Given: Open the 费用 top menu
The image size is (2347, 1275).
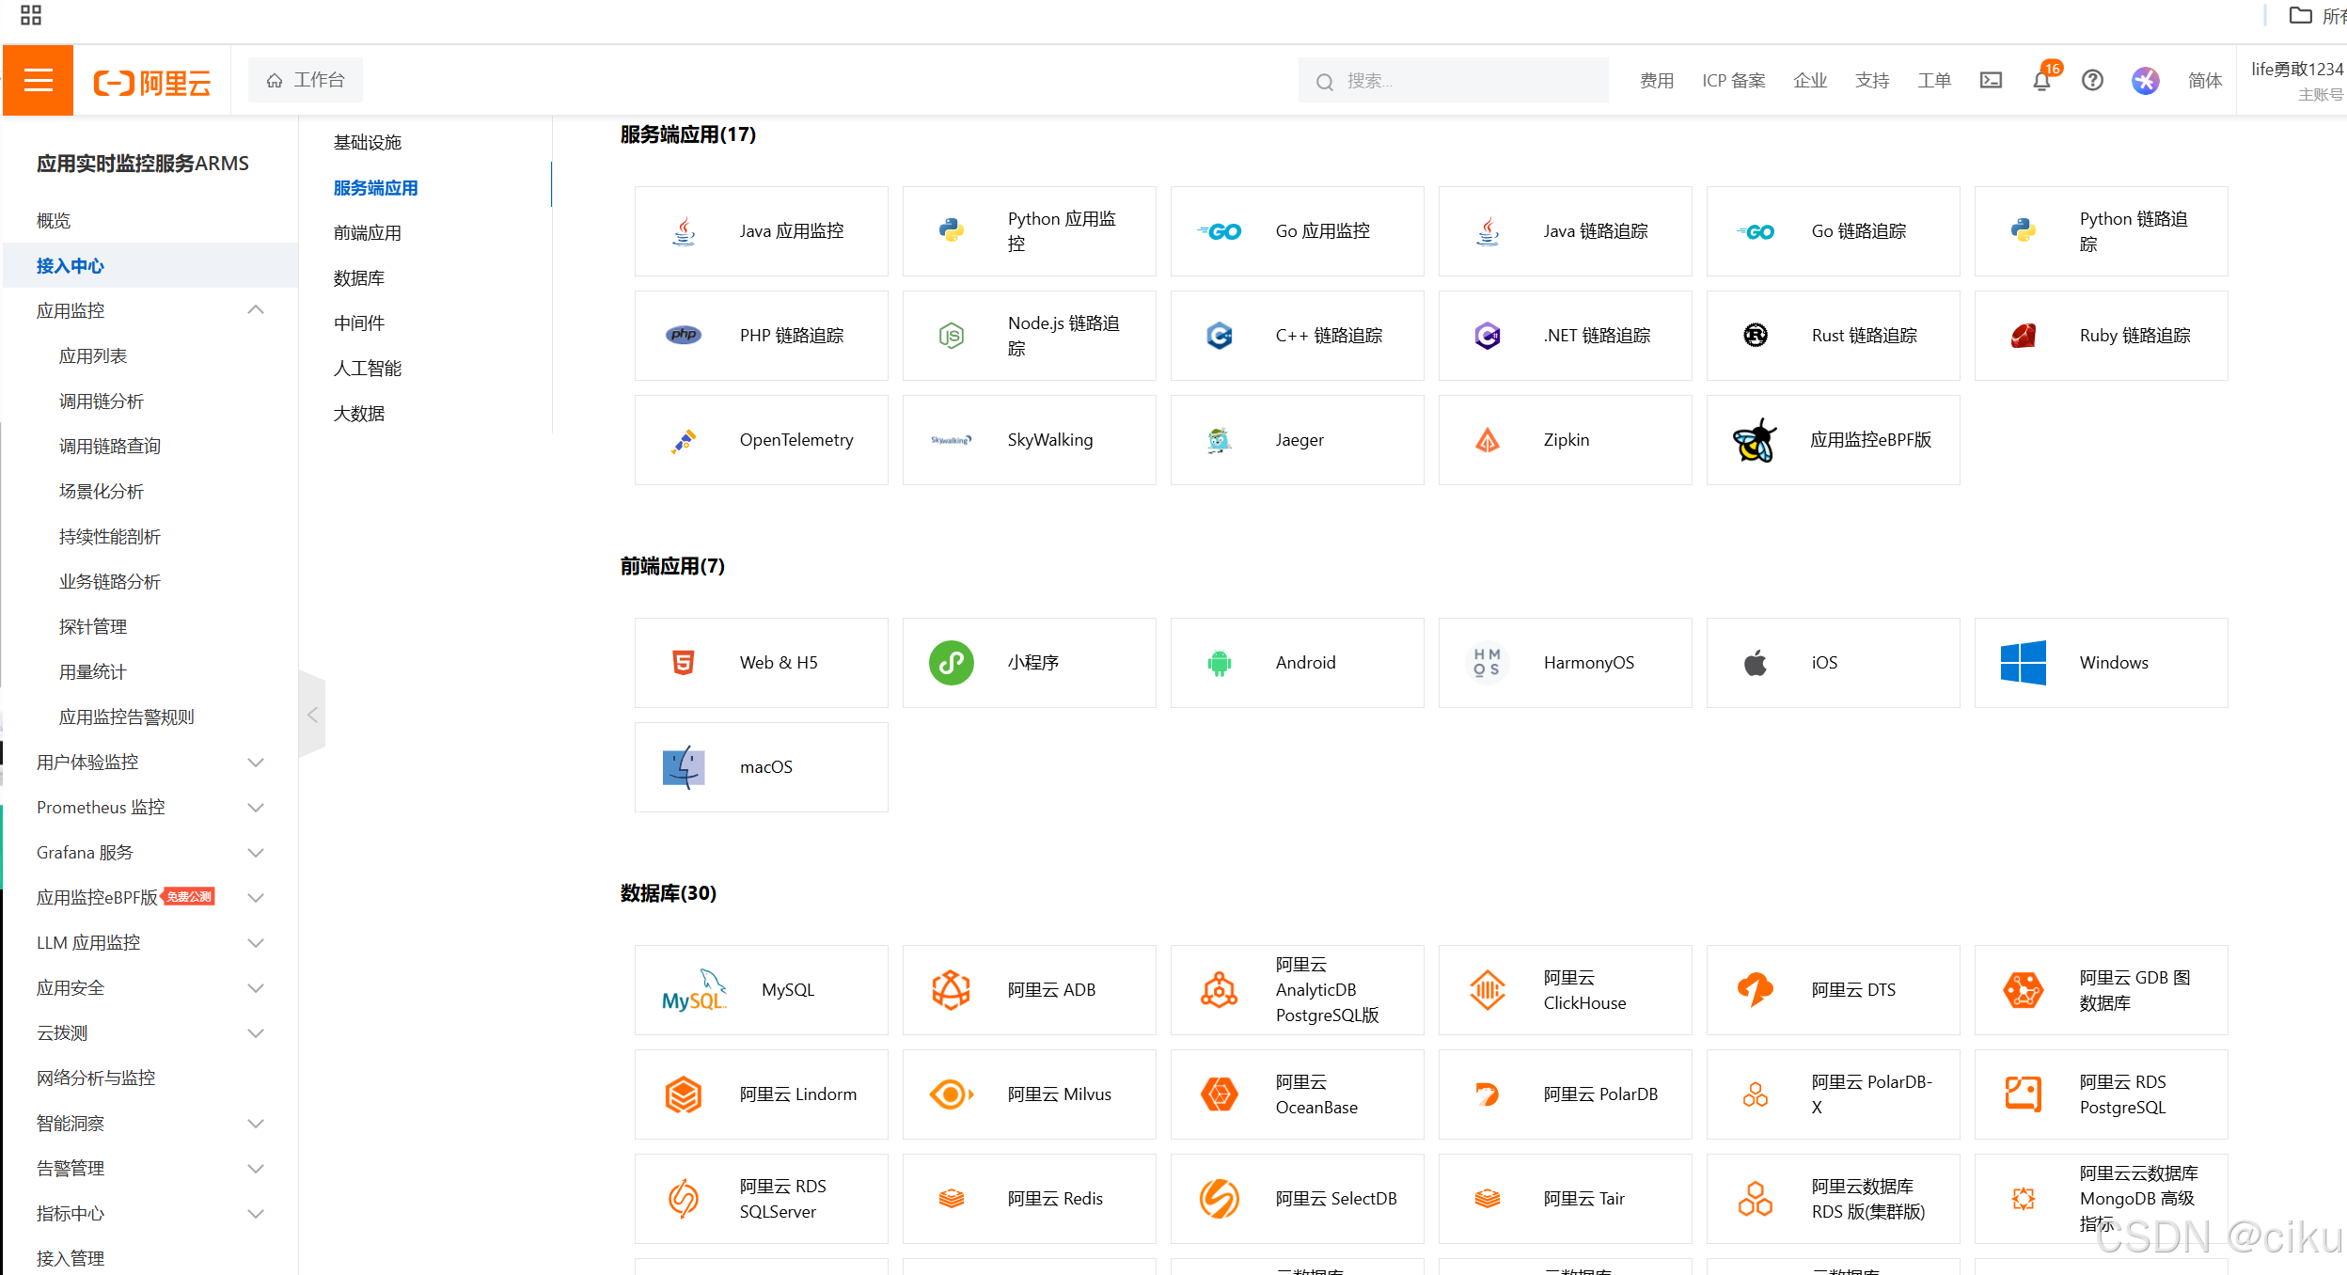Looking at the screenshot, I should click(1656, 81).
